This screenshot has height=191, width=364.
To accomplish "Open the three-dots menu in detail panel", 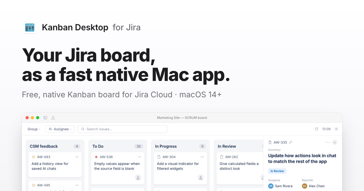I will coord(328,142).
